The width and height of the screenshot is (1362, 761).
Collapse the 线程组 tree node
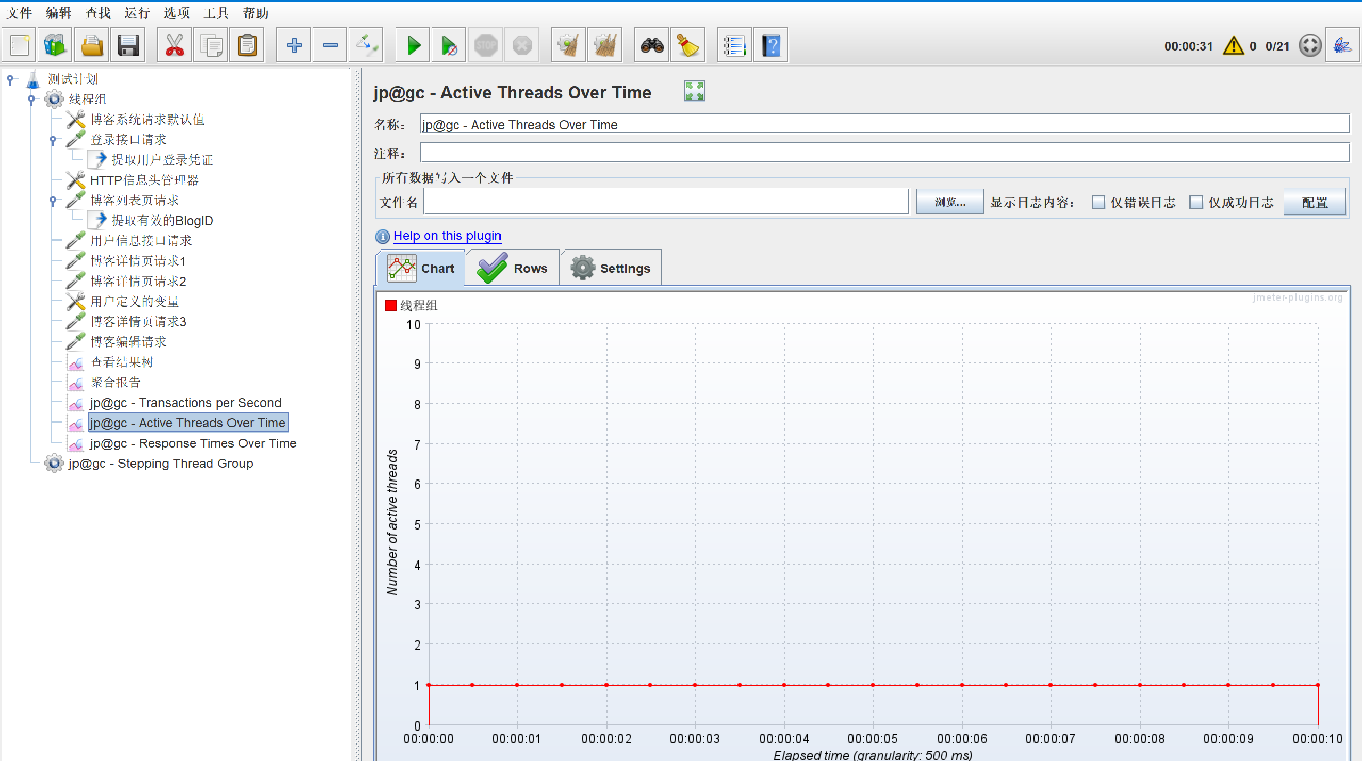pos(31,99)
